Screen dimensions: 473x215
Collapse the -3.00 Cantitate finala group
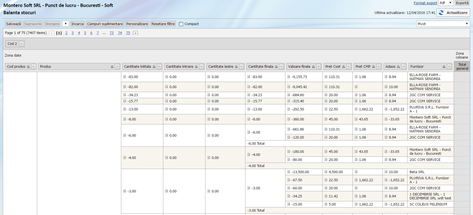[x=249, y=188]
